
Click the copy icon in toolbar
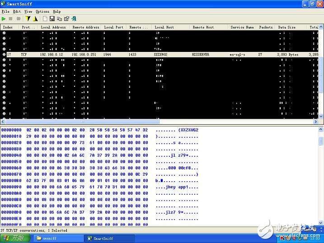coord(59,19)
